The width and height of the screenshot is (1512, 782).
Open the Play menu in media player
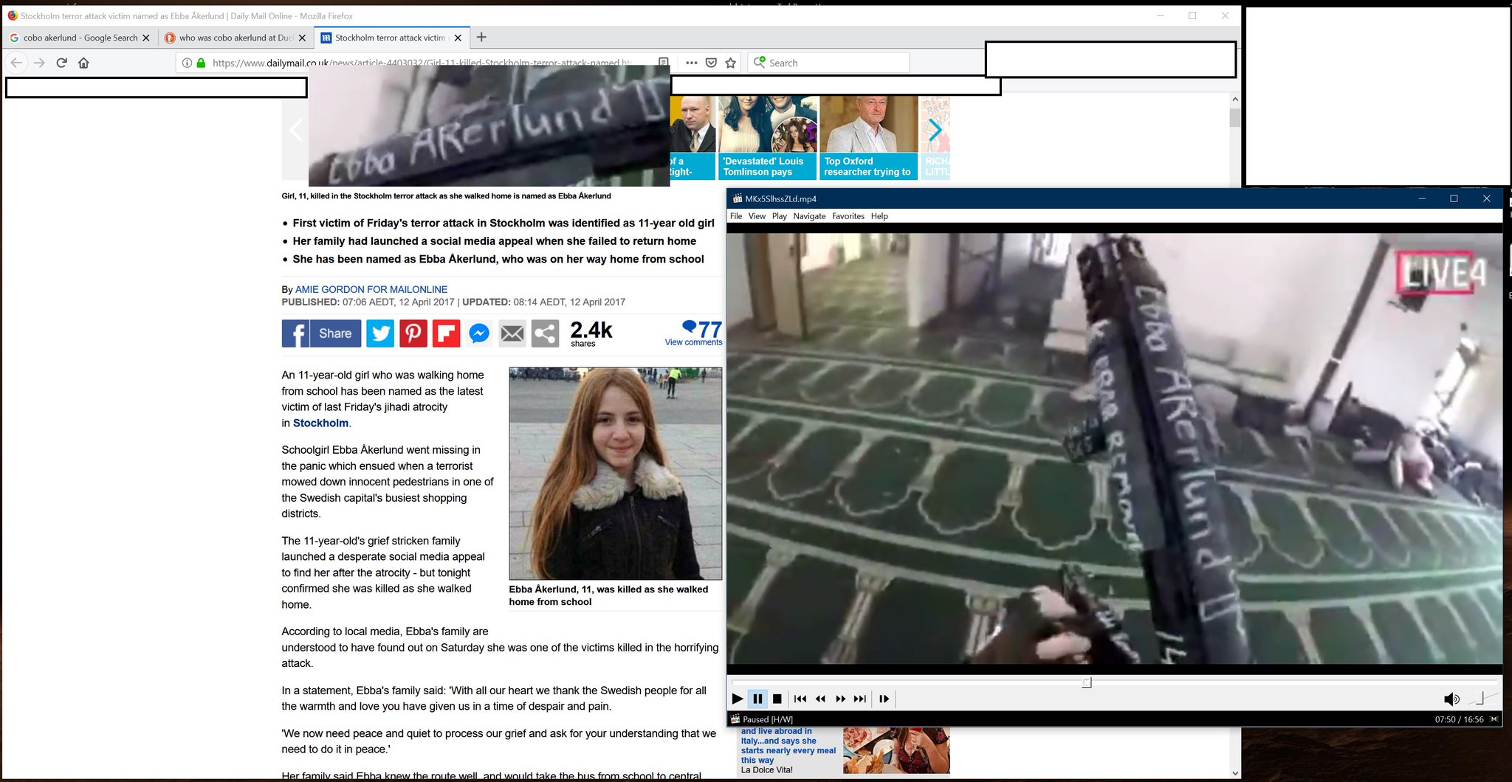pos(780,216)
